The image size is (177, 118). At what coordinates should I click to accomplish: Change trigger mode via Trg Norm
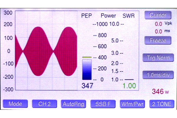158,58
